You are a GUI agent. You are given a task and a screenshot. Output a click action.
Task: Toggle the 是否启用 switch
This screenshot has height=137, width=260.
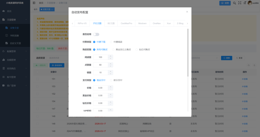click(96, 34)
